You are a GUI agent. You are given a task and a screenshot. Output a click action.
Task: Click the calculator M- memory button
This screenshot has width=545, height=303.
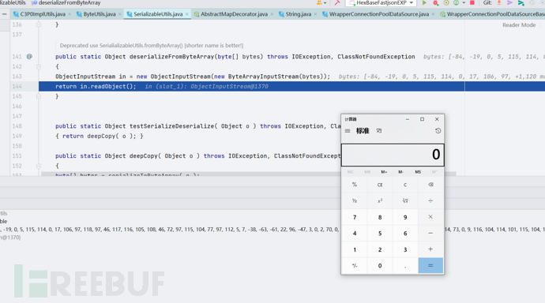click(x=401, y=172)
